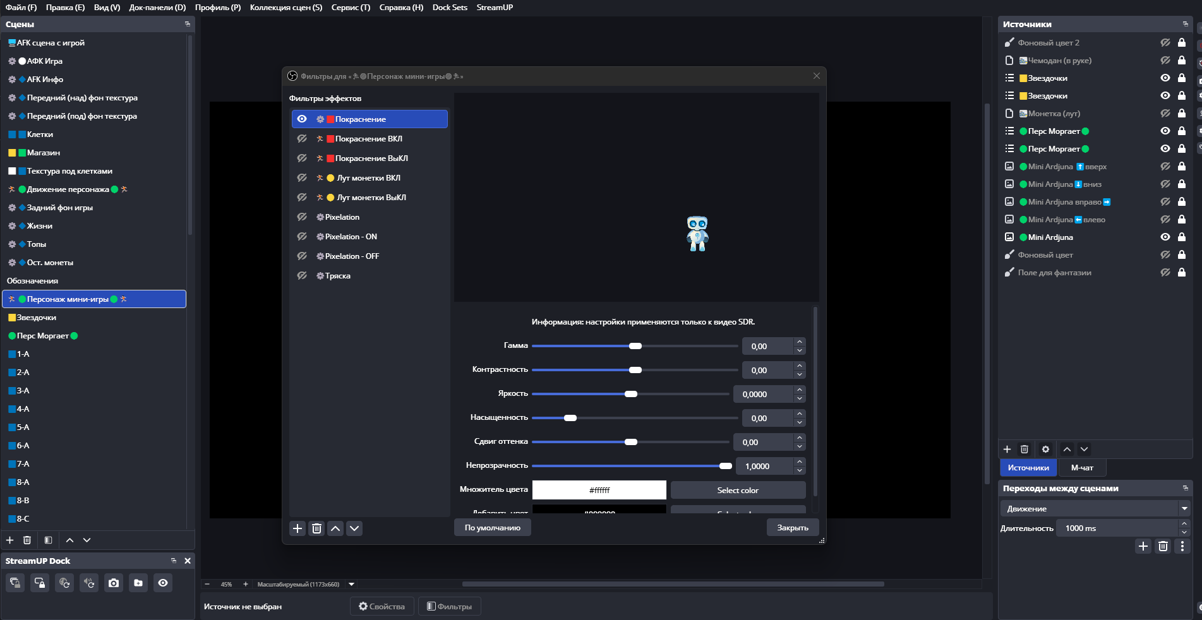Screen dimensions: 1202x620
Task: Switch to the М-чат tab
Action: tap(1081, 468)
